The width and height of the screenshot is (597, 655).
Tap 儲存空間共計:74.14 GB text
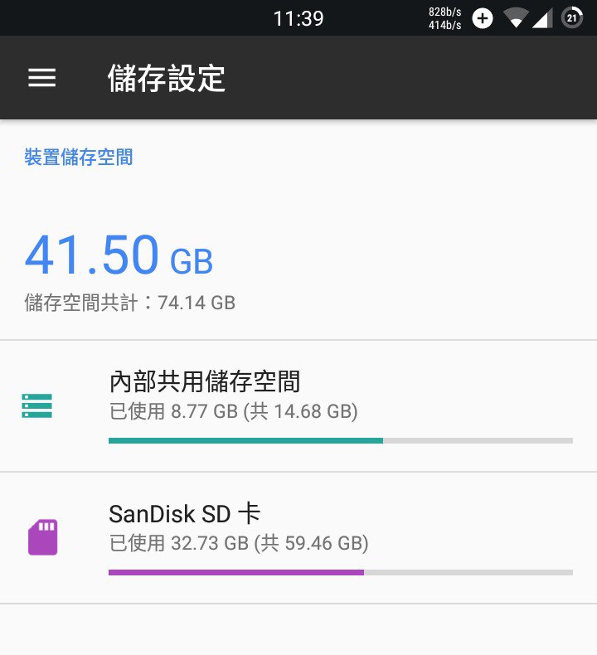(130, 303)
